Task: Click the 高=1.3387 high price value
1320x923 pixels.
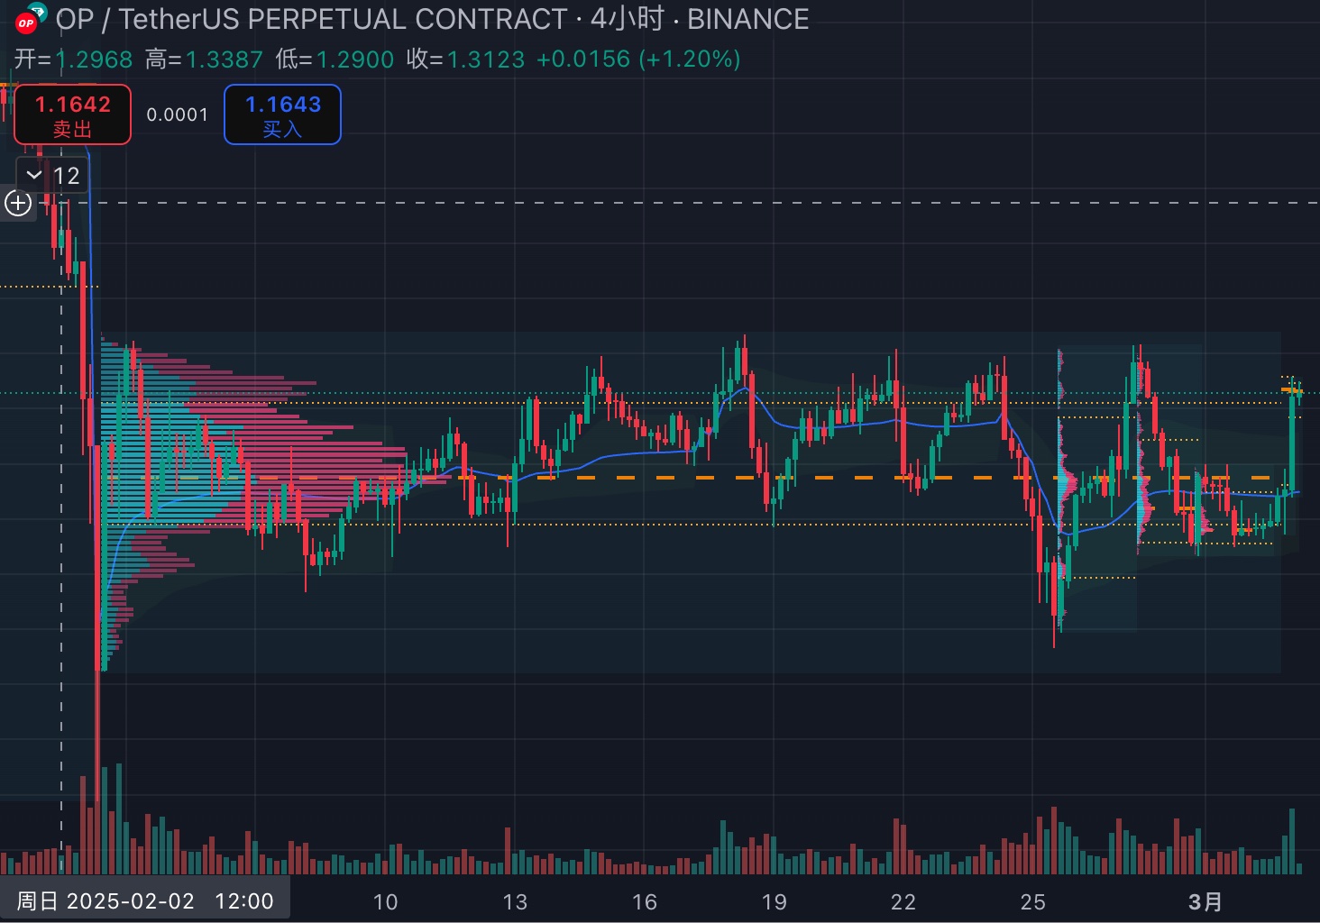Action: tap(204, 59)
